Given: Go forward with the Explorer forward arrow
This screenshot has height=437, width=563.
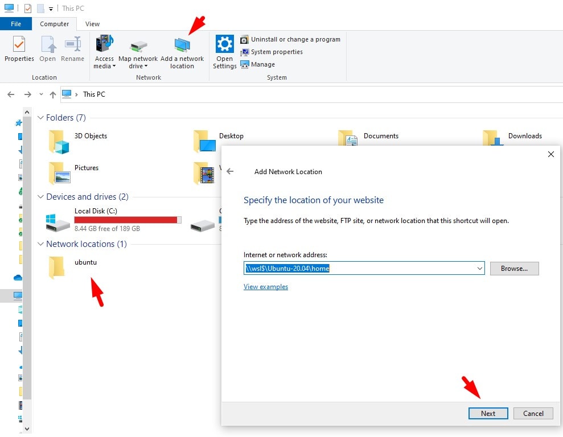Looking at the screenshot, I should (28, 94).
